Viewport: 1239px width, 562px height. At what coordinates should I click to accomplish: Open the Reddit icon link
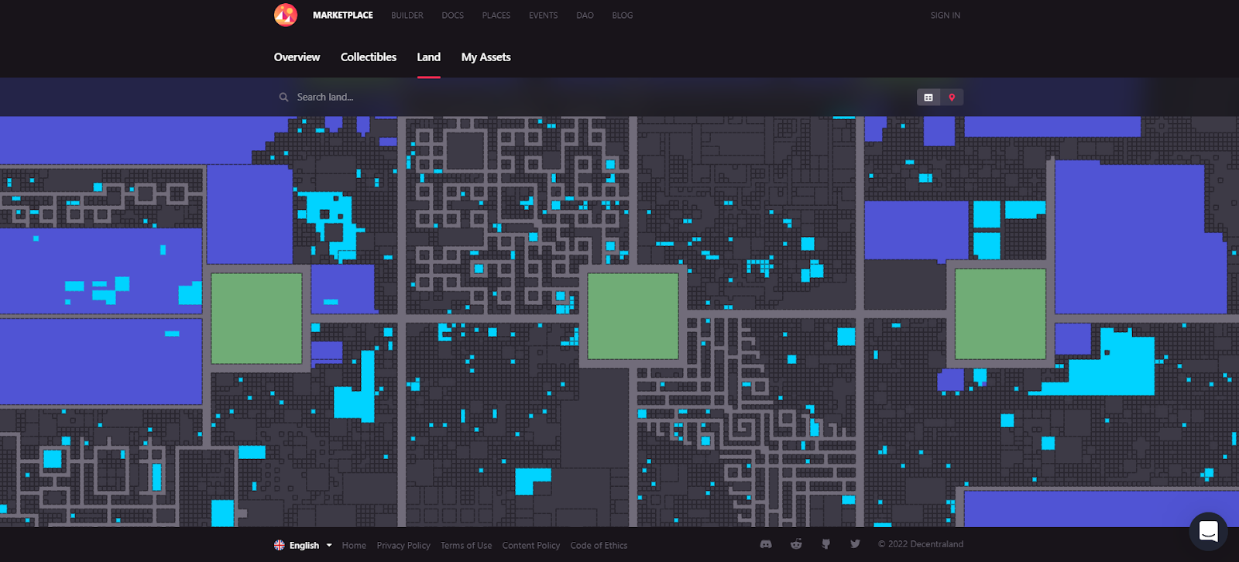click(x=796, y=544)
